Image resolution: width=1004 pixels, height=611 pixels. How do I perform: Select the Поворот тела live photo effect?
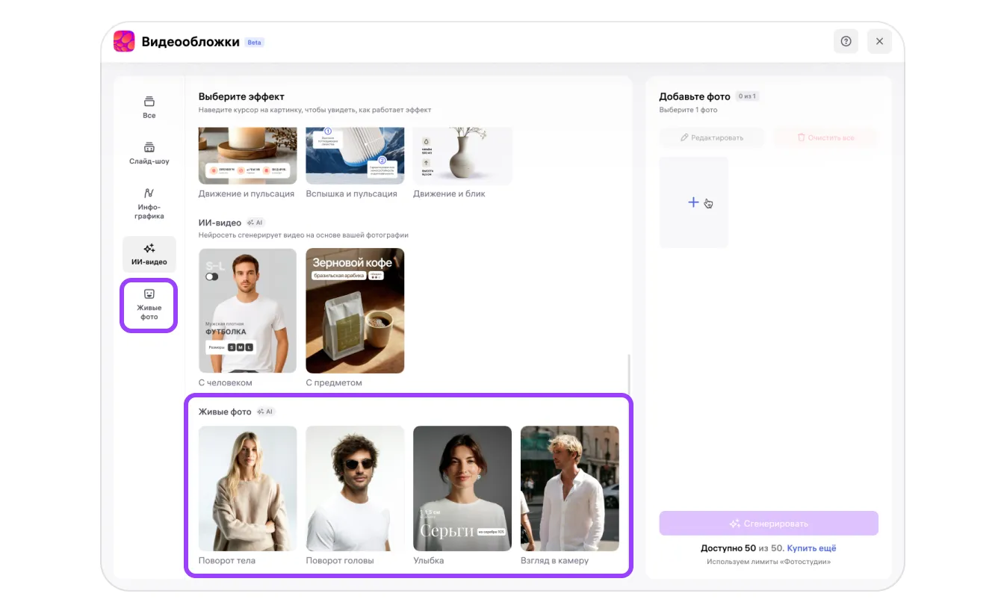coord(247,489)
